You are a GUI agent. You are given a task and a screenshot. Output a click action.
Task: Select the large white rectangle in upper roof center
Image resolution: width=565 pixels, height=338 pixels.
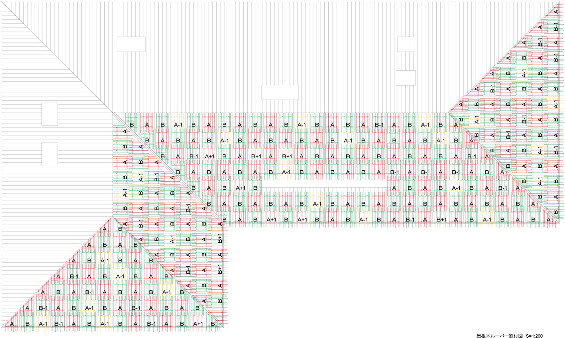[x=280, y=92]
